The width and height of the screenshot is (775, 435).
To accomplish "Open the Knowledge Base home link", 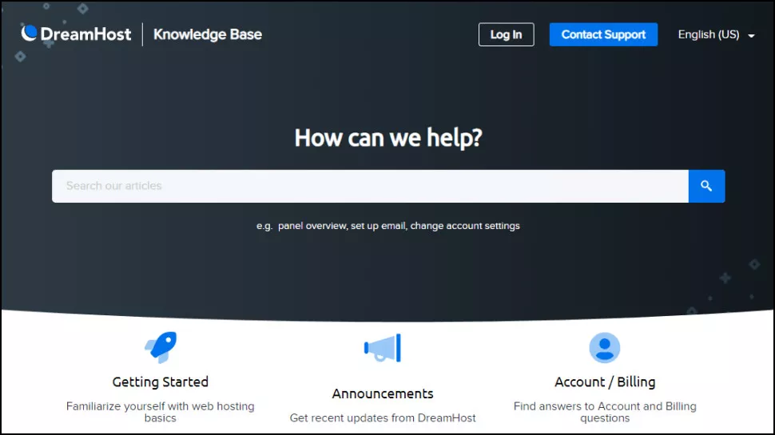I will coord(208,34).
